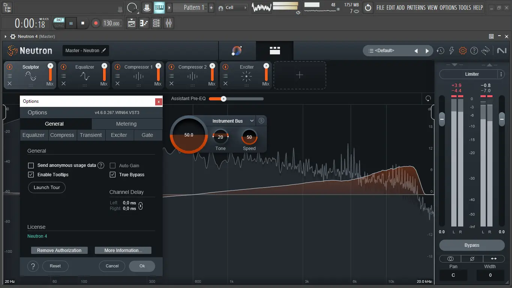Open the orange gear options icon

(x=463, y=51)
